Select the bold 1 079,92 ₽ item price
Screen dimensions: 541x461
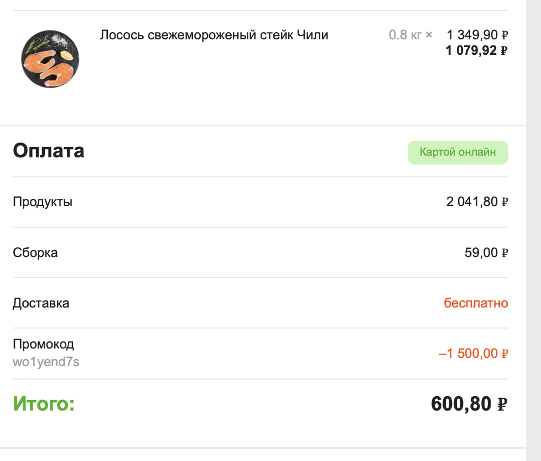coord(477,50)
